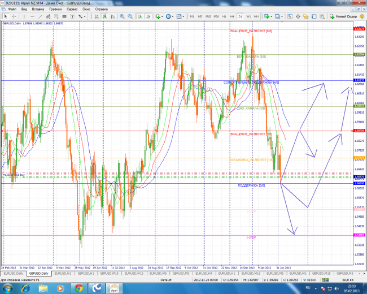Toggle the M15 timeframe button
The width and height of the screenshot is (367, 294).
pos(208,17)
